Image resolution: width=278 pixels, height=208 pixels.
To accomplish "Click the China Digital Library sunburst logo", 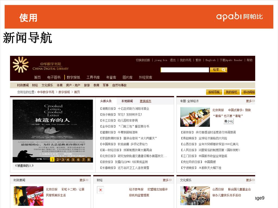I will point(21,65).
